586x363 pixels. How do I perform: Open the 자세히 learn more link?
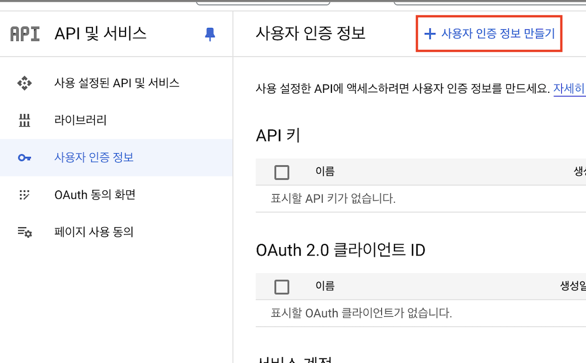coord(569,89)
